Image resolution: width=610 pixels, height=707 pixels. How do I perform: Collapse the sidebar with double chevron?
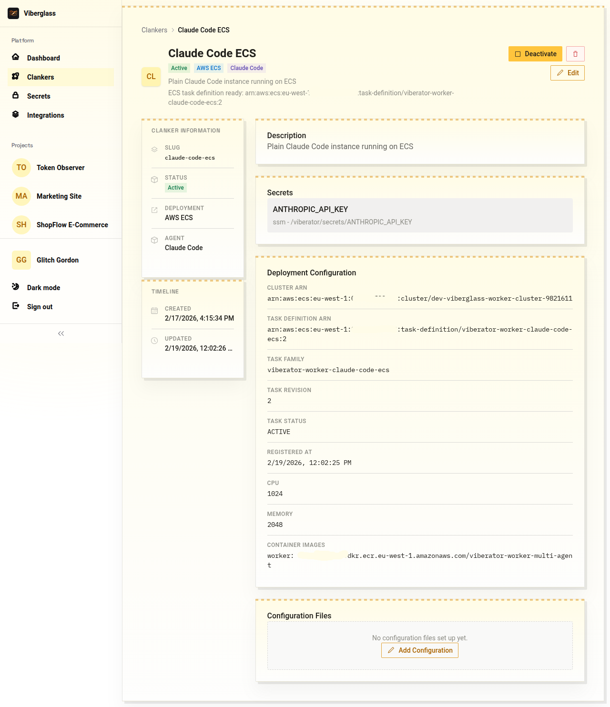[x=61, y=333]
